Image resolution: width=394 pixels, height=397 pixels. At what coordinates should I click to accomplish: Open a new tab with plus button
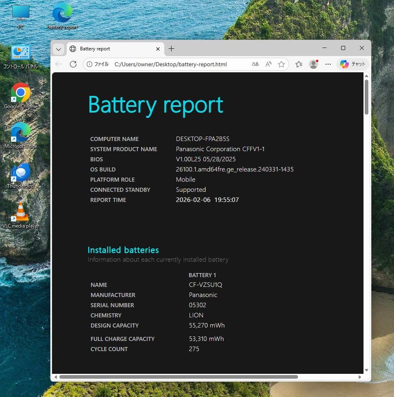[x=171, y=49]
